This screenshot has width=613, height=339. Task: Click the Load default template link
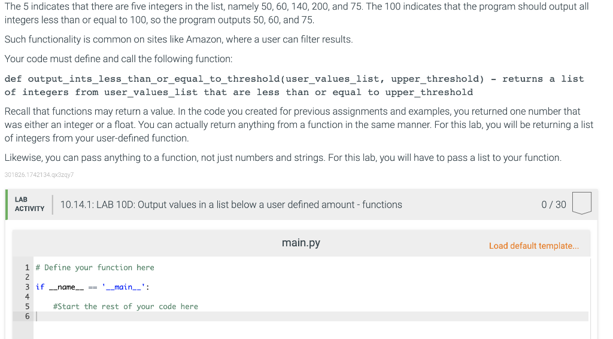coord(533,246)
